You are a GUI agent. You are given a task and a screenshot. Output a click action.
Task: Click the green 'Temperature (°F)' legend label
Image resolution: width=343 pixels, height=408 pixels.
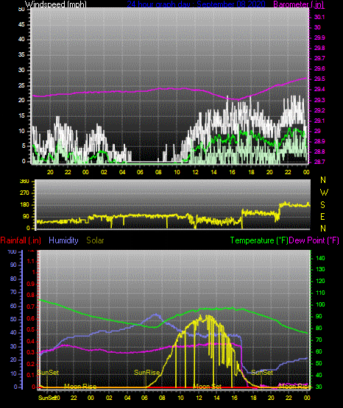pos(259,240)
